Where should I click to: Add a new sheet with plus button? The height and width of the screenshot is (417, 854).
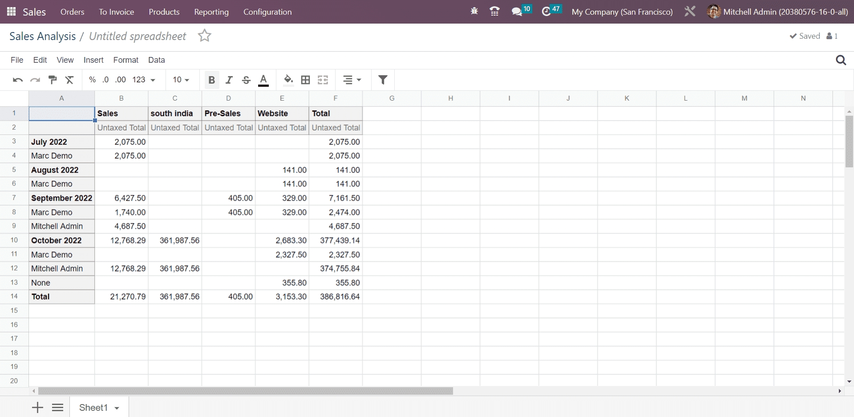(x=38, y=407)
